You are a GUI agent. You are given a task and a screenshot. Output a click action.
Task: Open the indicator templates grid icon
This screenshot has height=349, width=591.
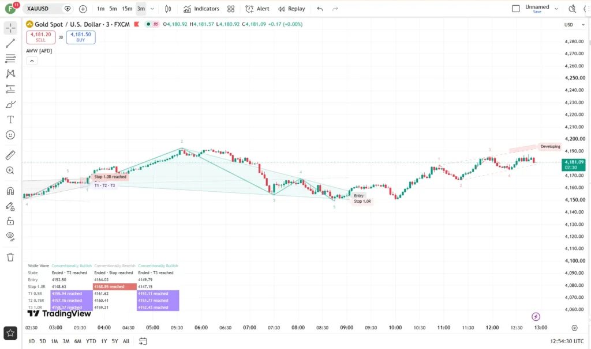pyautogui.click(x=231, y=9)
